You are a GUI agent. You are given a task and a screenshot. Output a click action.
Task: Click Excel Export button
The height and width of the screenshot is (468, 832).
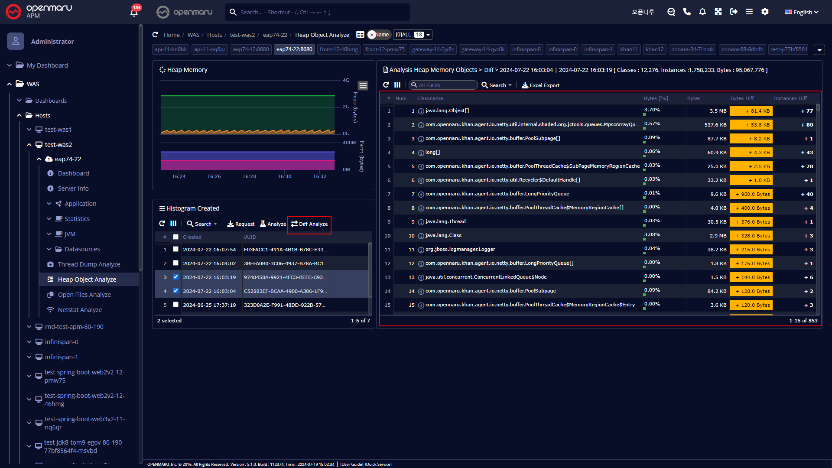tap(540, 85)
